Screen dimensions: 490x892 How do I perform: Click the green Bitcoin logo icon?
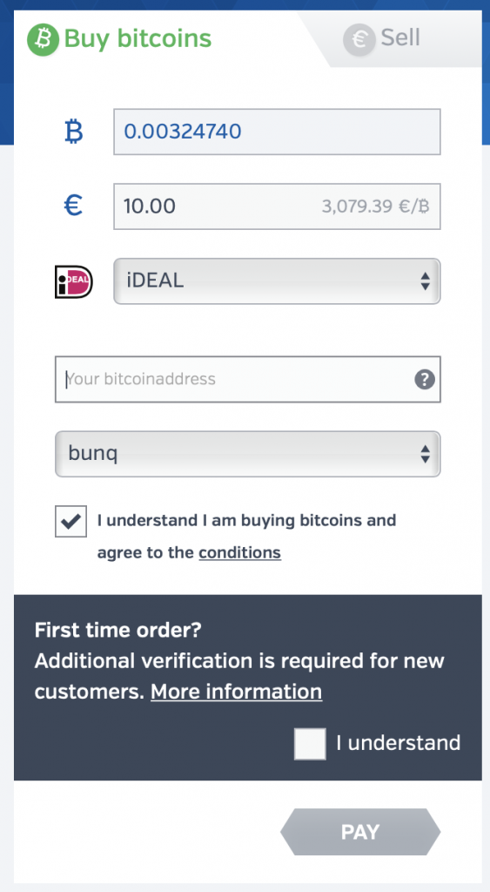(44, 39)
